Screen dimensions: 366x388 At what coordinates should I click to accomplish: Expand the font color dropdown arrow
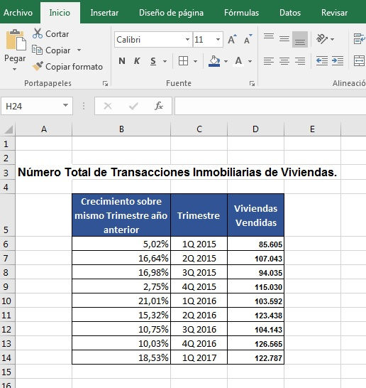250,61
